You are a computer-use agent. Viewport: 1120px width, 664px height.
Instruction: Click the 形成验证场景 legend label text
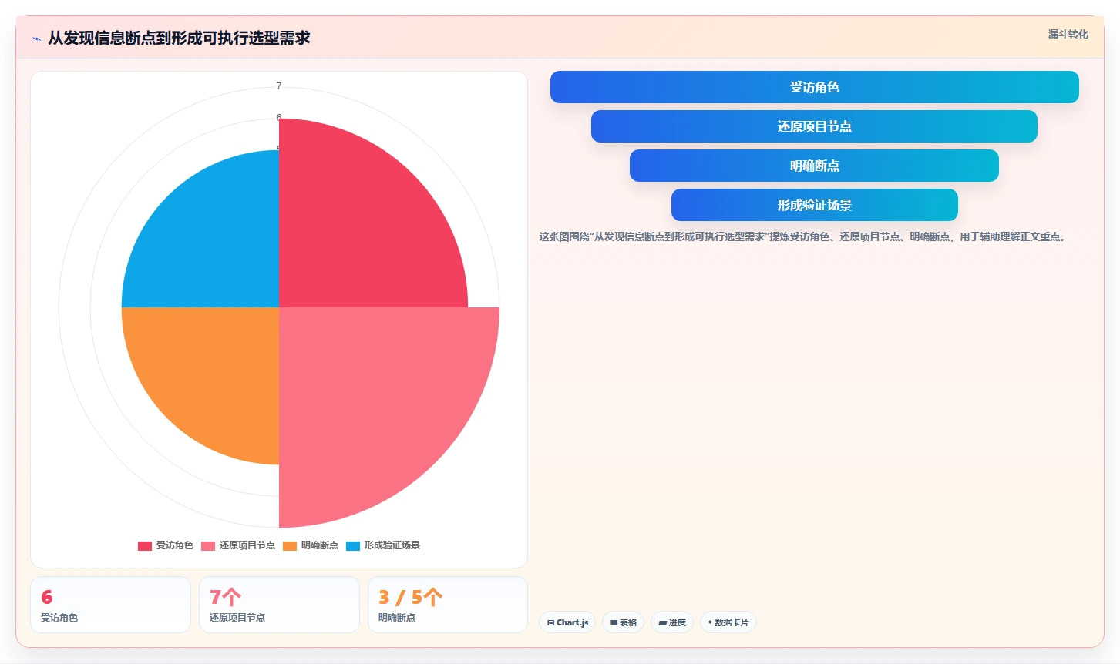(392, 545)
